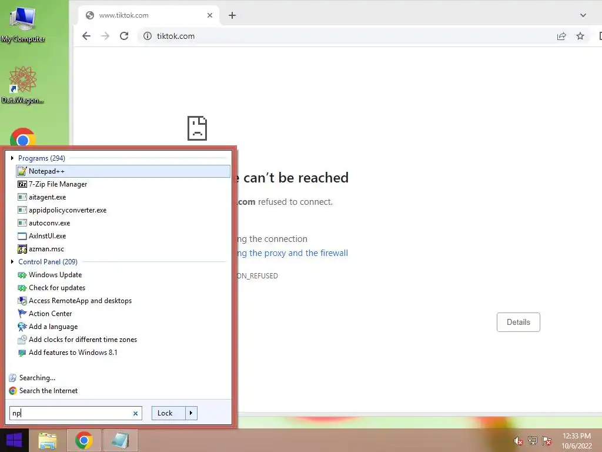602x452 pixels.
Task: Click the Details button on error page
Action: click(x=519, y=322)
